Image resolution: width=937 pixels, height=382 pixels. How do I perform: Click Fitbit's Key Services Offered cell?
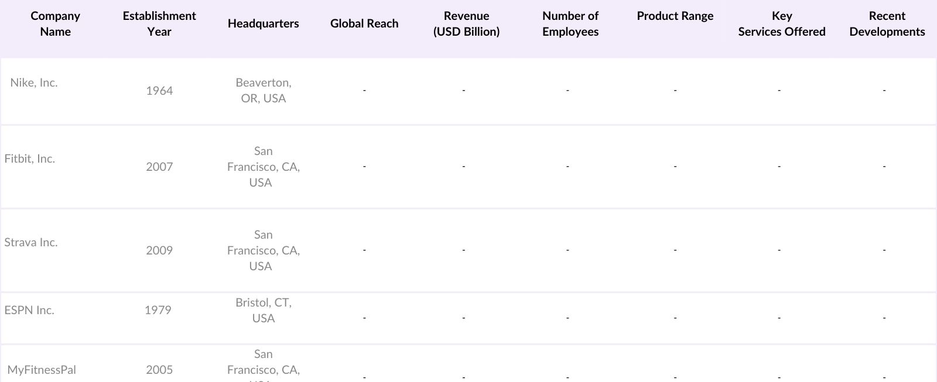tap(779, 167)
